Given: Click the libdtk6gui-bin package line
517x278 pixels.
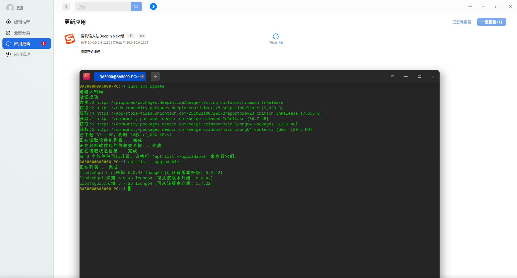Looking at the screenshot, I should click(x=151, y=173).
